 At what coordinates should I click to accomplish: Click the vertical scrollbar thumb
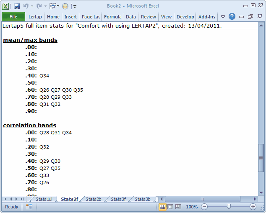pyautogui.click(x=261, y=158)
